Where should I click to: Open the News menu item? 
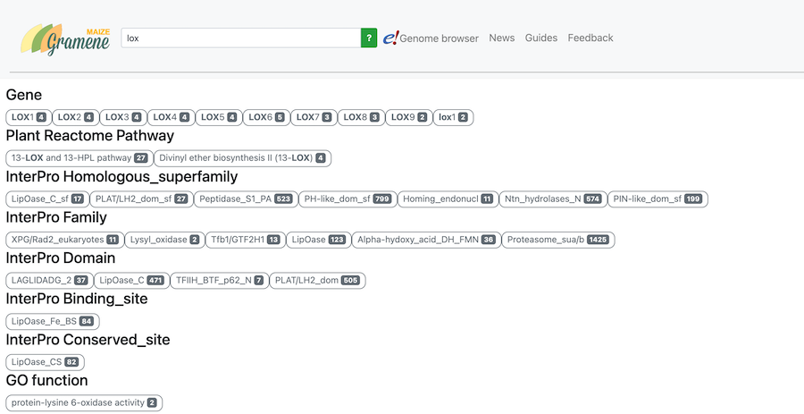coord(502,38)
